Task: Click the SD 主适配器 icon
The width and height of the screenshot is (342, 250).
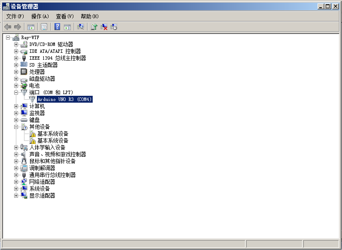Action: 24,65
